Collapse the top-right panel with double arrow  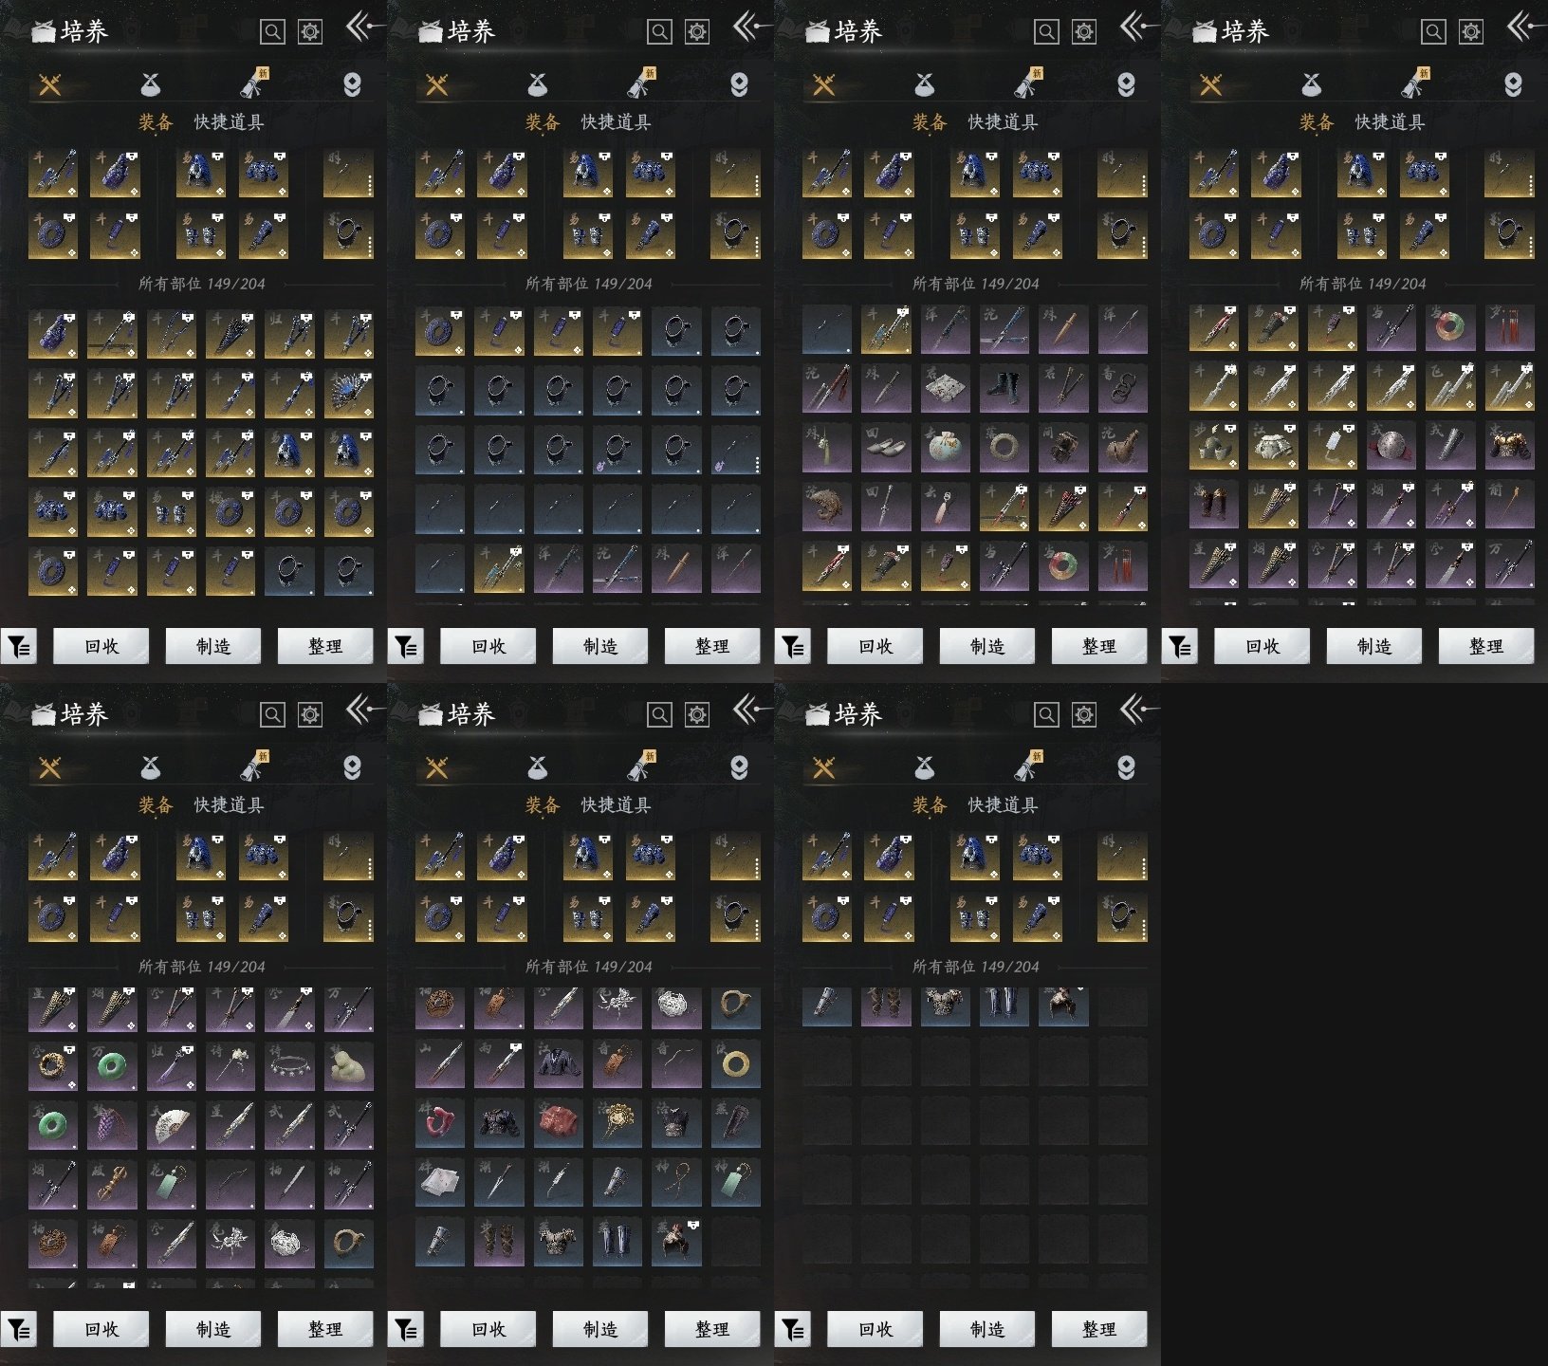pyautogui.click(x=1521, y=27)
